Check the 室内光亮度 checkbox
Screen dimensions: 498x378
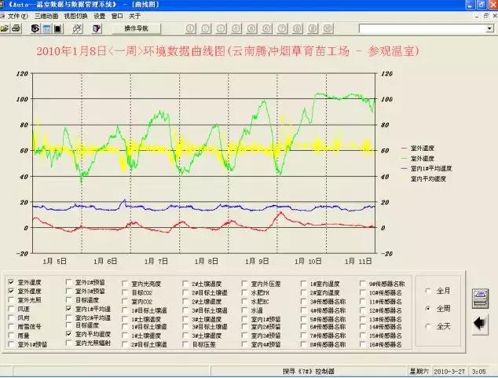126,283
